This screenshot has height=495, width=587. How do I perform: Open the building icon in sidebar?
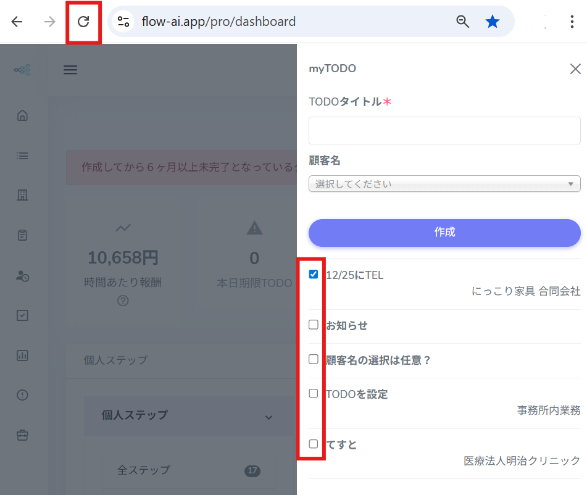[23, 196]
